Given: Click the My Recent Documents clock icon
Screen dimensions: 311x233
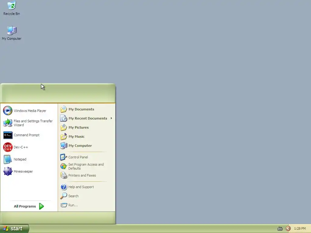Looking at the screenshot, I should point(64,118).
